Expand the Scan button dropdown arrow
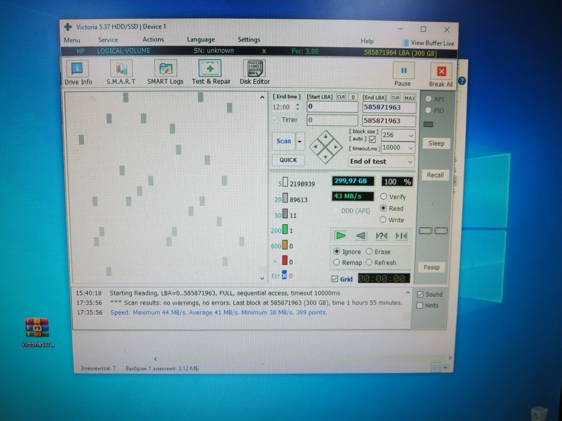This screenshot has height=421, width=562. pyautogui.click(x=300, y=141)
